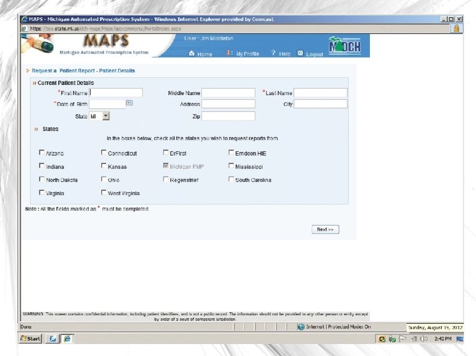
Task: Click the URL in the address bar
Action: [106, 29]
